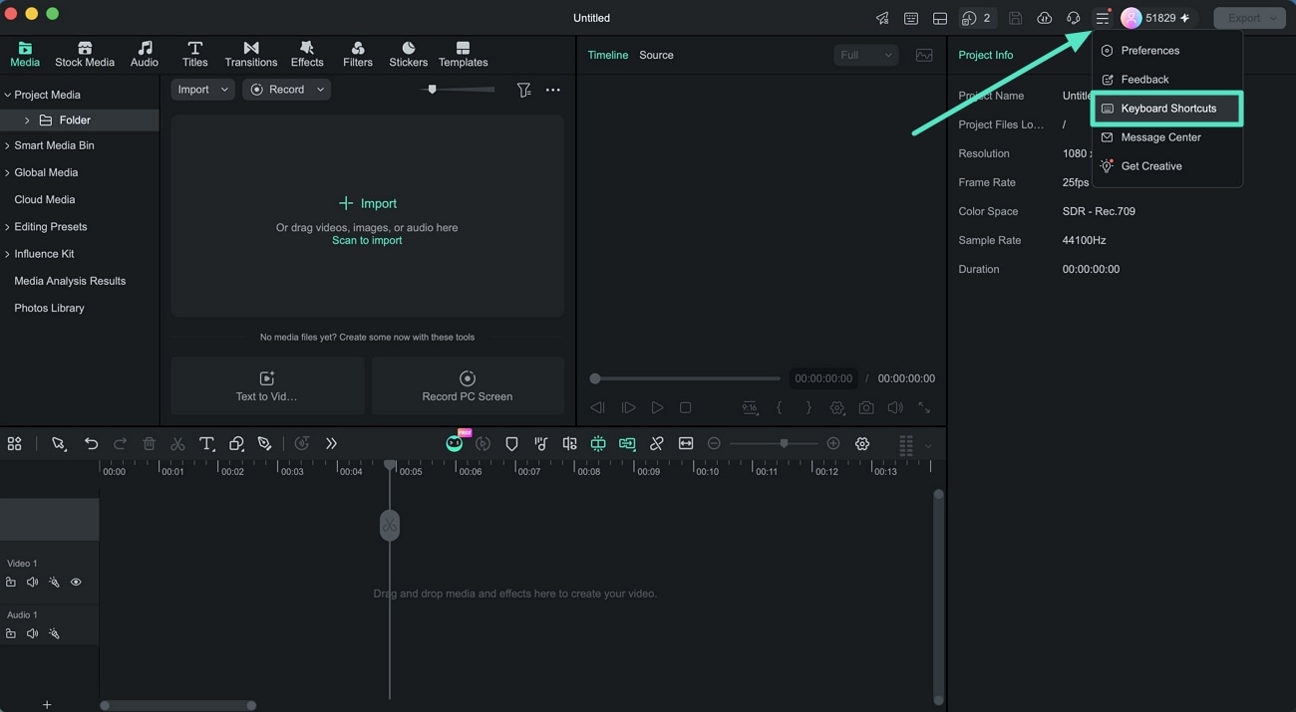The image size is (1296, 712).
Task: Click the scissors split icon in toolbar
Action: [177, 444]
